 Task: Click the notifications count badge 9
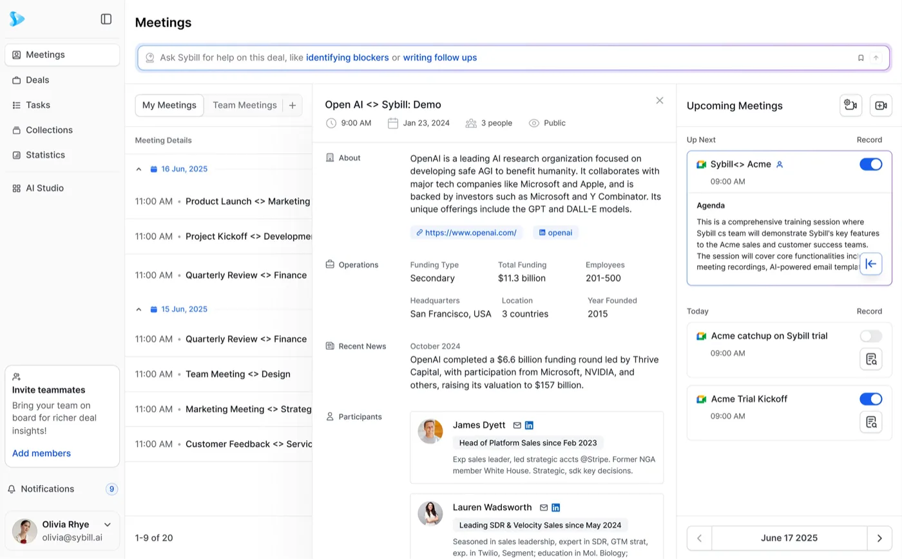pos(111,490)
